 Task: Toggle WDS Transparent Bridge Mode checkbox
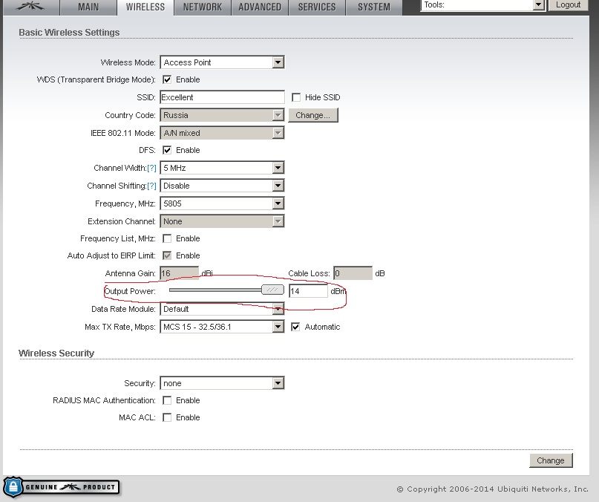(167, 79)
